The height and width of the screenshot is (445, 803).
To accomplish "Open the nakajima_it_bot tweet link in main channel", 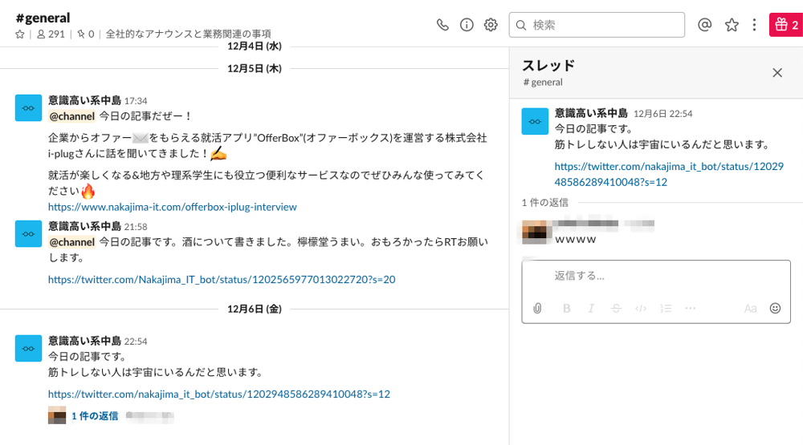I will tap(219, 394).
